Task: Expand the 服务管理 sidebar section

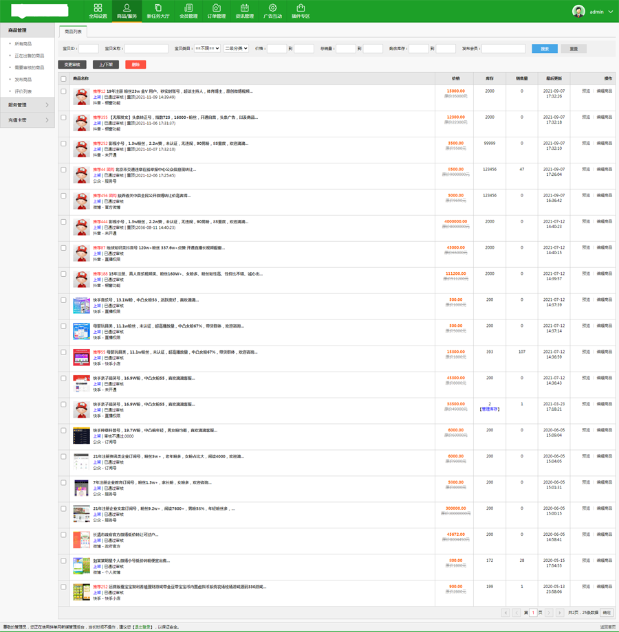Action: point(28,105)
